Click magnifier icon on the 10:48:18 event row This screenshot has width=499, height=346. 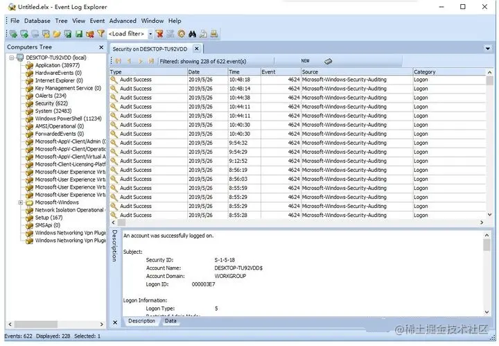tap(114, 80)
